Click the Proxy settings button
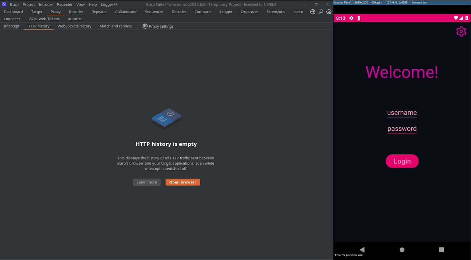Image resolution: width=471 pixels, height=260 pixels. pos(158,26)
